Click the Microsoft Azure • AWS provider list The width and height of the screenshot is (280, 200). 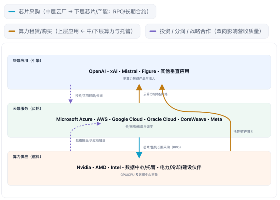pyautogui.click(x=139, y=119)
